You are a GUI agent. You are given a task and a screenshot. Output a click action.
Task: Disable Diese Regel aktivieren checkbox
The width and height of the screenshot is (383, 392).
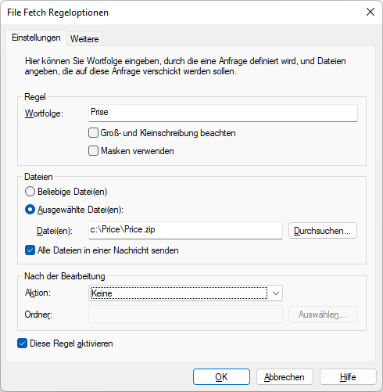click(x=22, y=343)
